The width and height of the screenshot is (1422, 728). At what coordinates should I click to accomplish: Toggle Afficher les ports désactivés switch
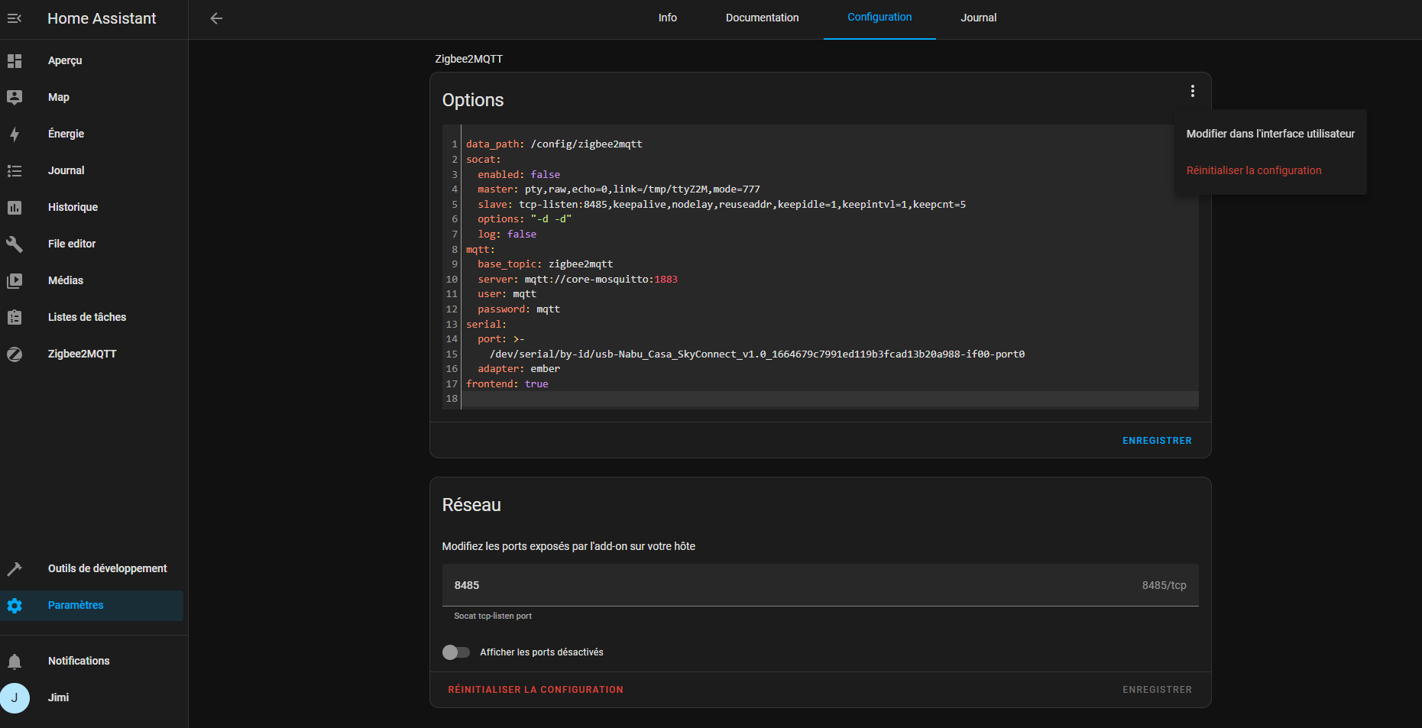456,652
